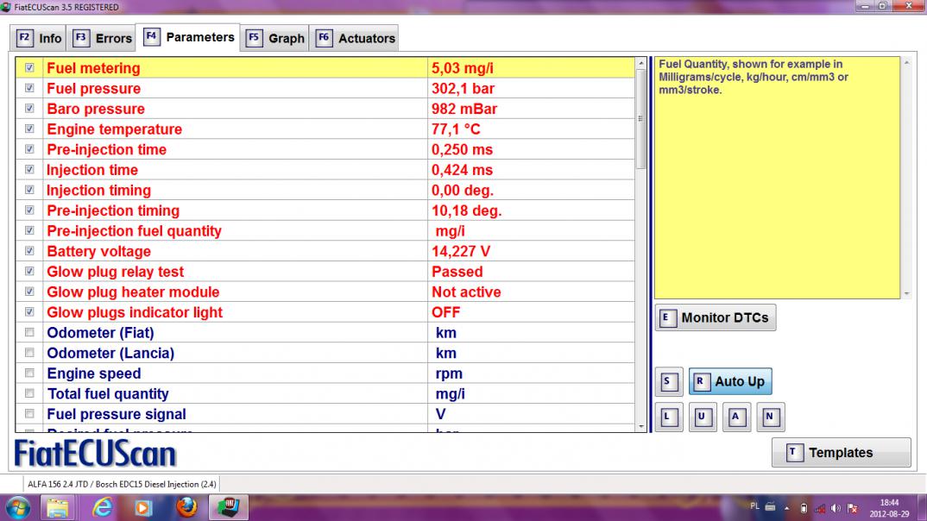
Task: Click the FiatECUScan taskbar icon
Action: tap(228, 508)
